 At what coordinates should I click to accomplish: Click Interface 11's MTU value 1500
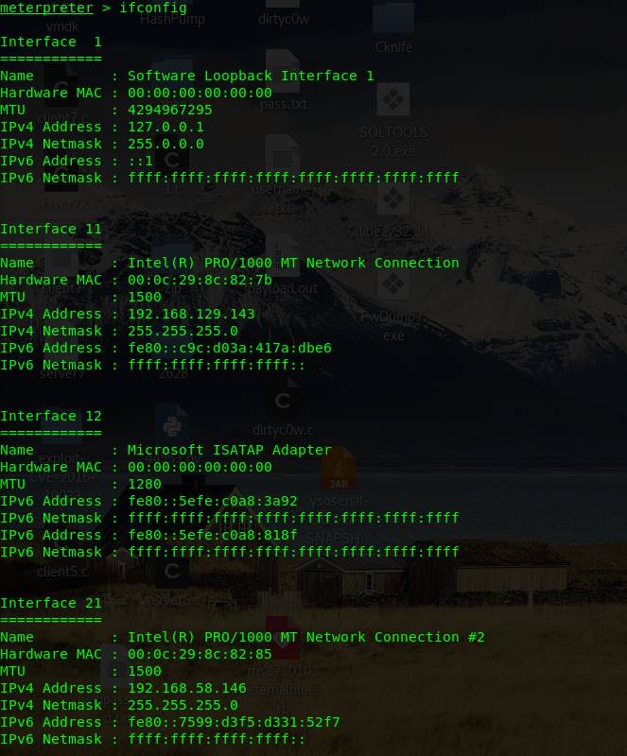tap(145, 297)
